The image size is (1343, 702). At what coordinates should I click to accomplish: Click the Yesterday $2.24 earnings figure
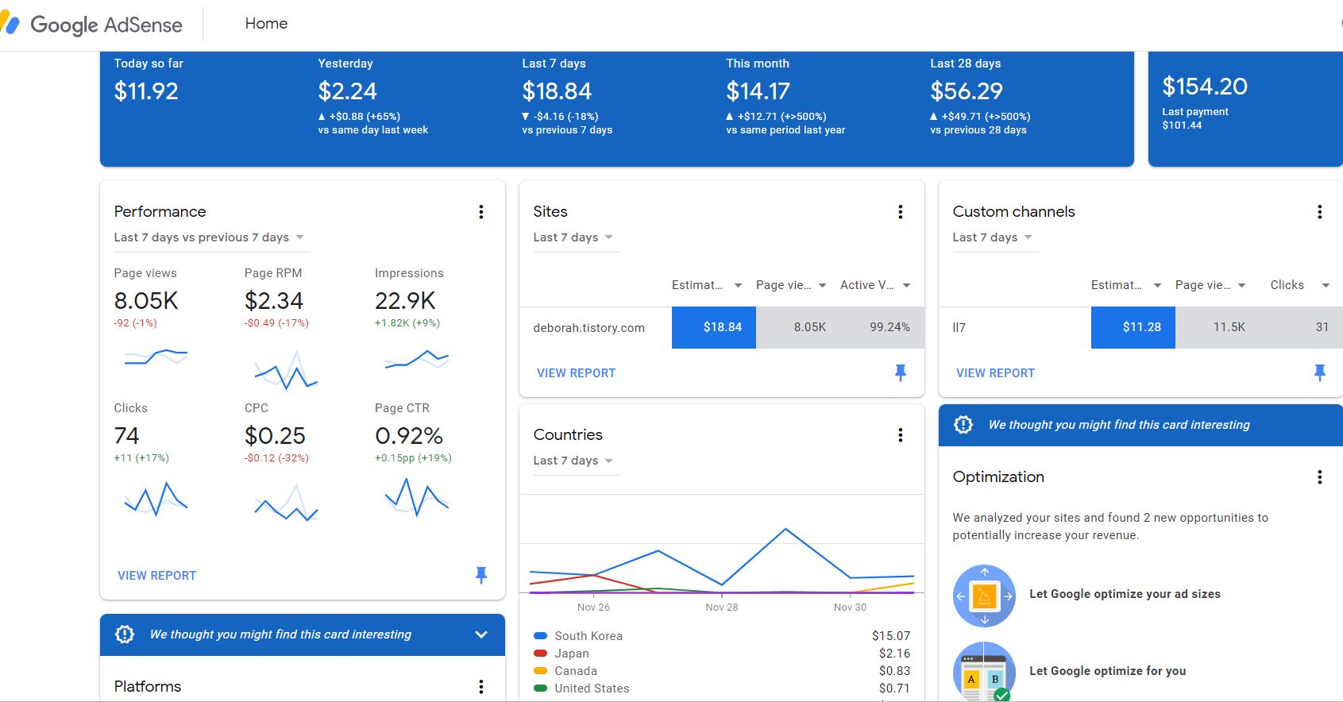tap(347, 91)
